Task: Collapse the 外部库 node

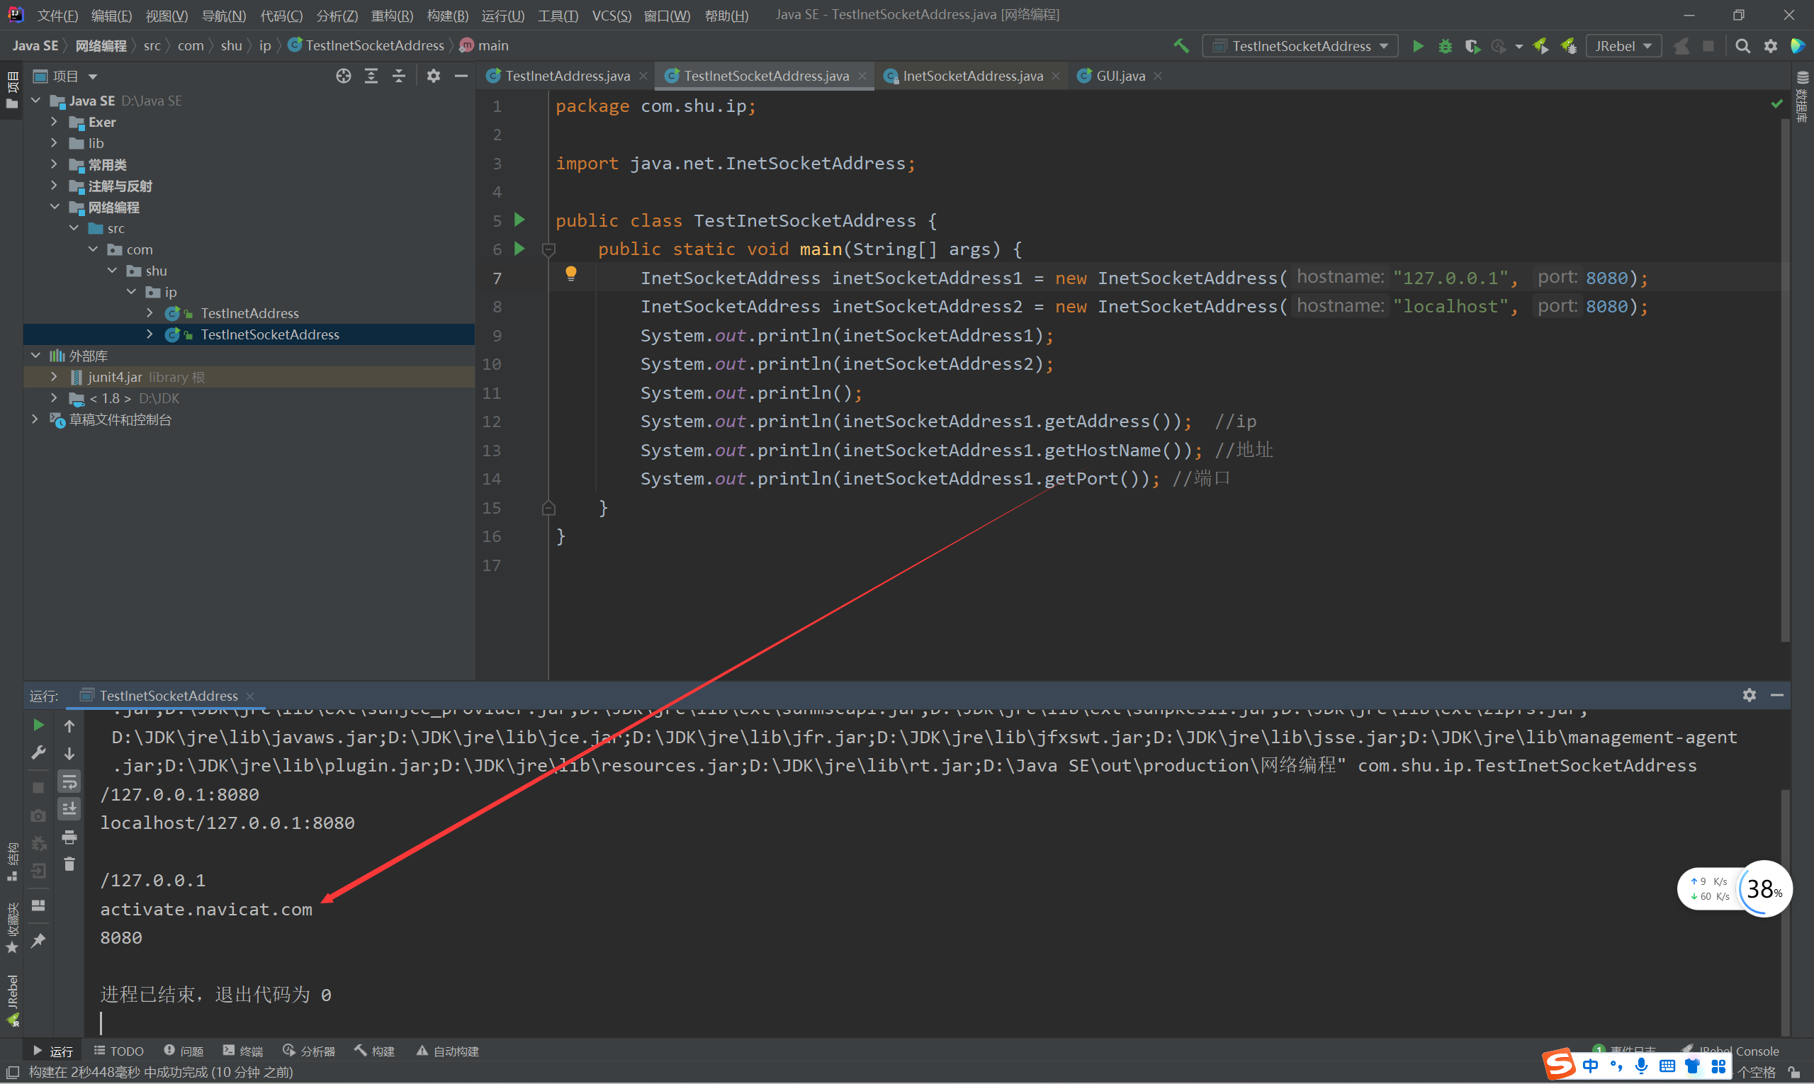Action: tap(35, 355)
